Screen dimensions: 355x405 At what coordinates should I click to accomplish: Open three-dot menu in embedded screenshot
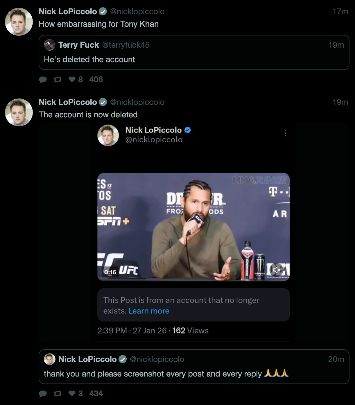click(x=285, y=133)
